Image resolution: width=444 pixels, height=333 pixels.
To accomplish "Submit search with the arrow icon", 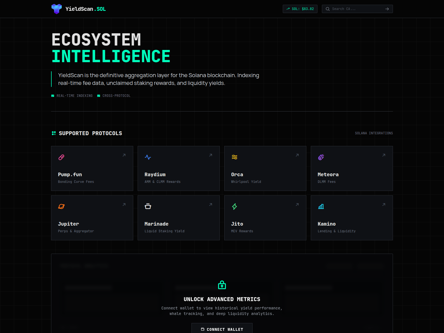I will pyautogui.click(x=387, y=9).
